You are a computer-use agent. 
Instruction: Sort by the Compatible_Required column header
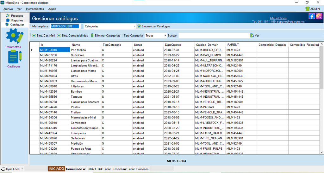click(x=304, y=45)
